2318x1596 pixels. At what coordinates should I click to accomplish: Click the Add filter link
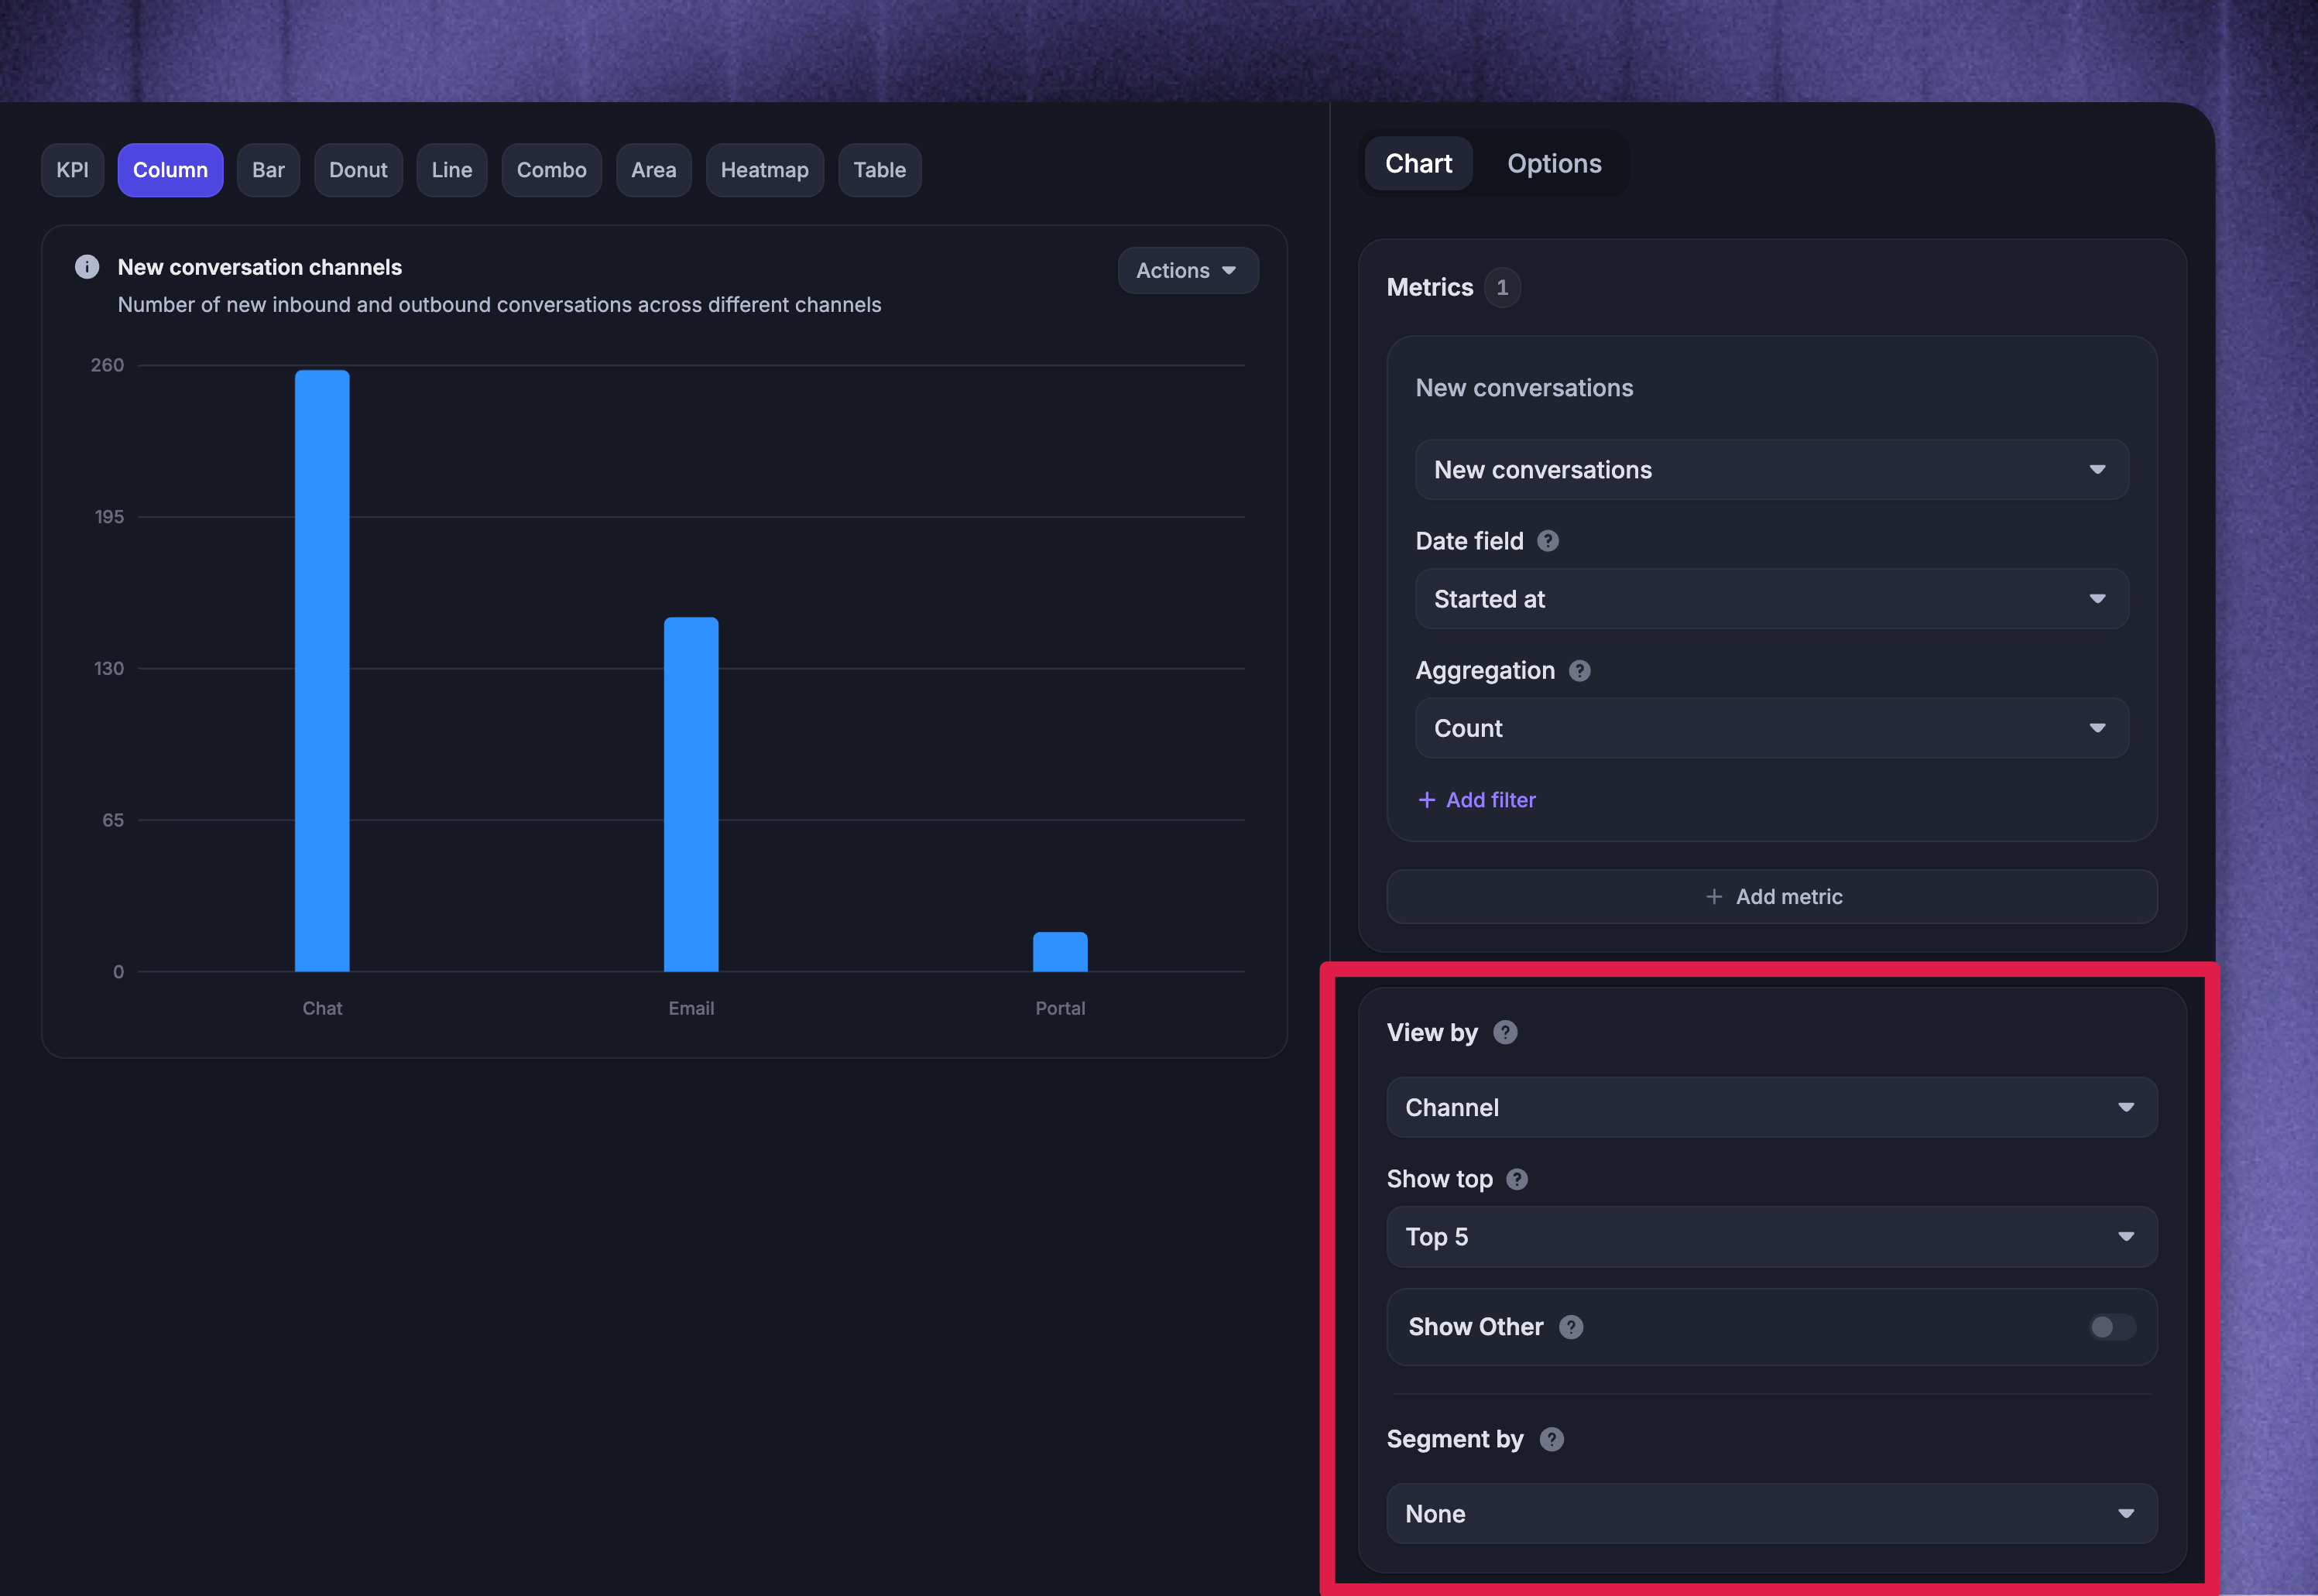(1477, 800)
